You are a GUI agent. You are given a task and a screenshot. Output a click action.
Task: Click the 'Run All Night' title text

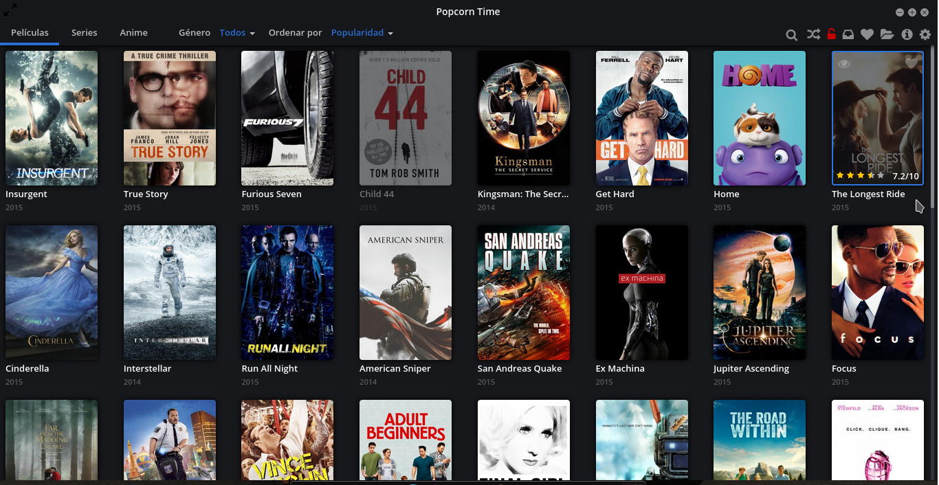coord(269,369)
